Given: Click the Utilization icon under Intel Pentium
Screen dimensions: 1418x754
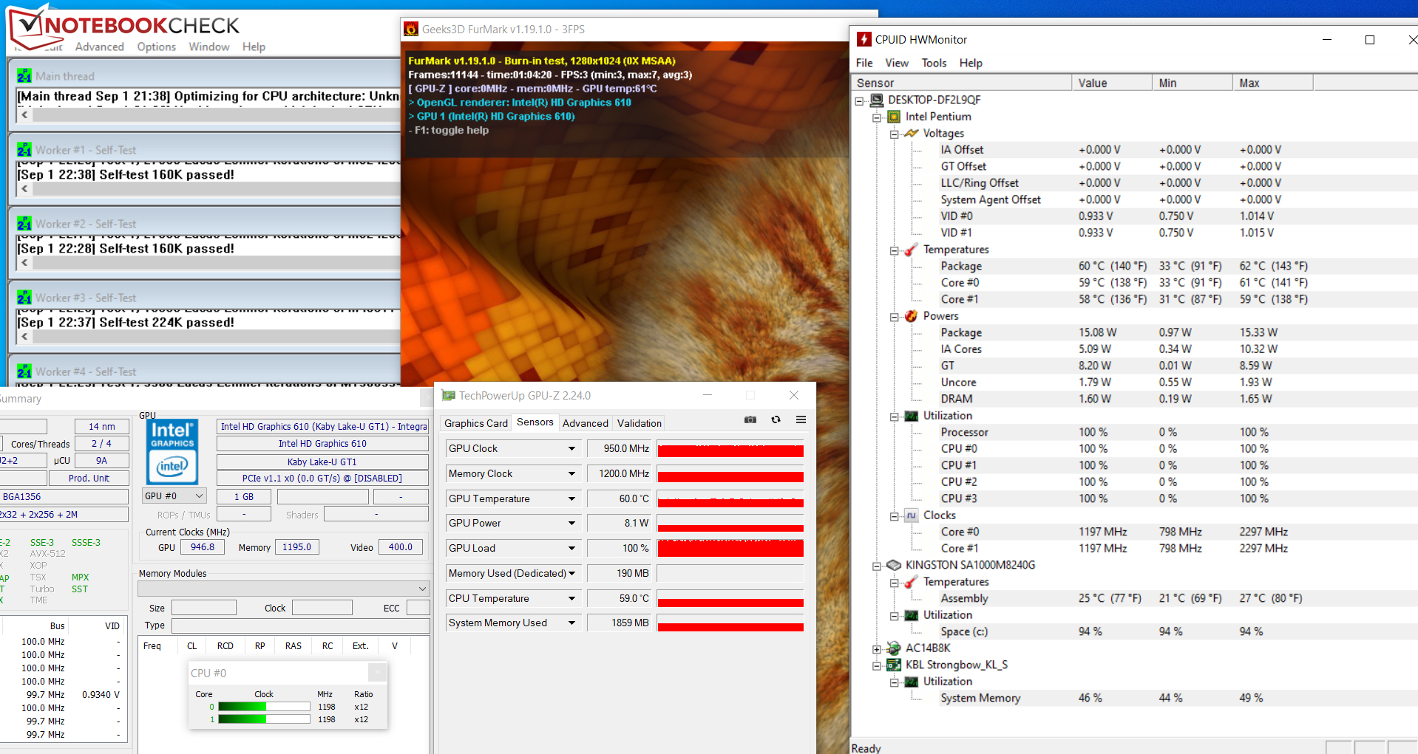Looking at the screenshot, I should [x=912, y=416].
